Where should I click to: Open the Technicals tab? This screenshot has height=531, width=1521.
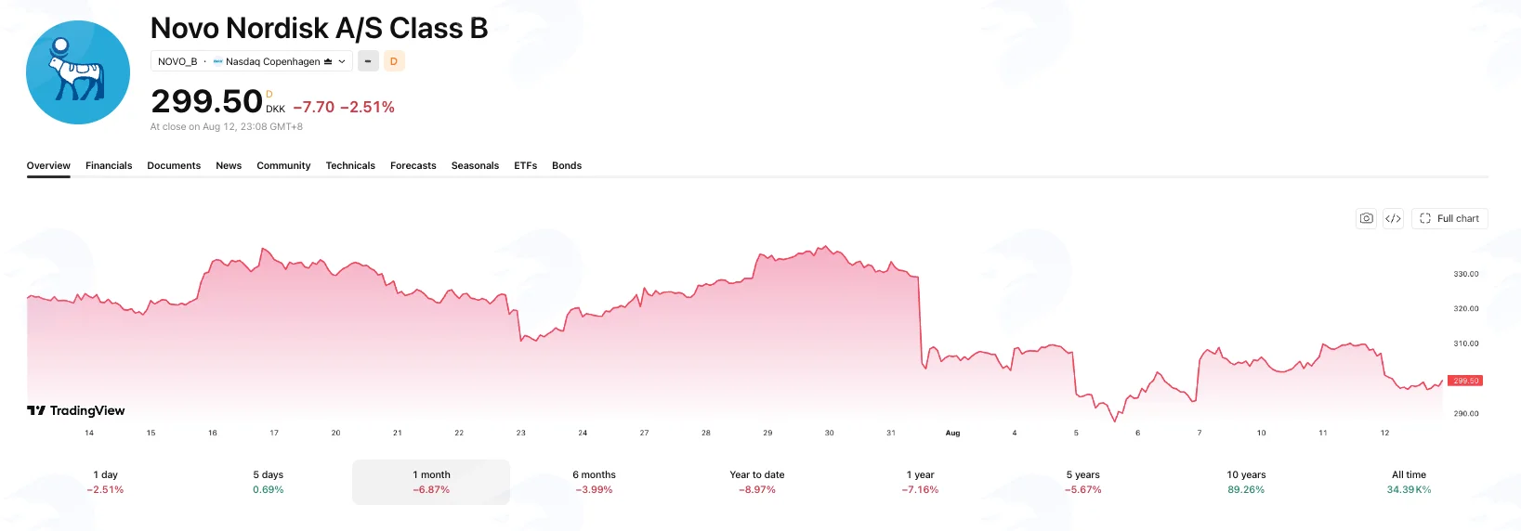click(x=350, y=165)
